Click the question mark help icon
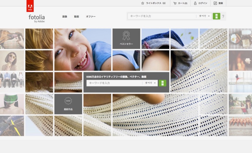 click(x=223, y=16)
